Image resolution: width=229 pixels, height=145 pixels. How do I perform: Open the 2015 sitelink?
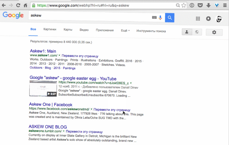point(57,68)
